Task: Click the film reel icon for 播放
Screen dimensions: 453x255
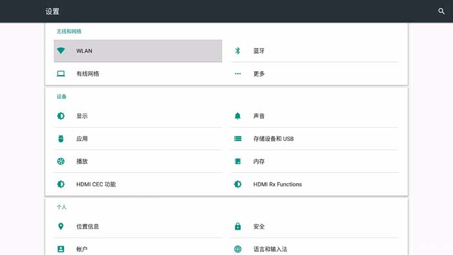Action: coord(61,161)
